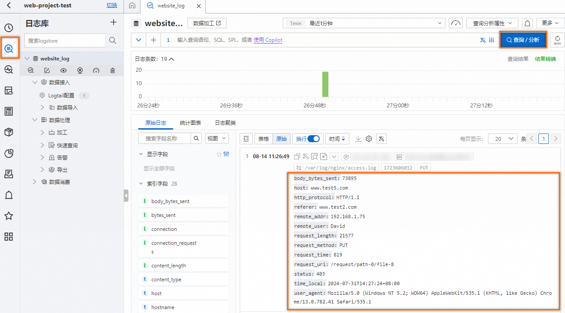Toggle the 换行 line wrap switch
The height and width of the screenshot is (313, 565).
314,139
